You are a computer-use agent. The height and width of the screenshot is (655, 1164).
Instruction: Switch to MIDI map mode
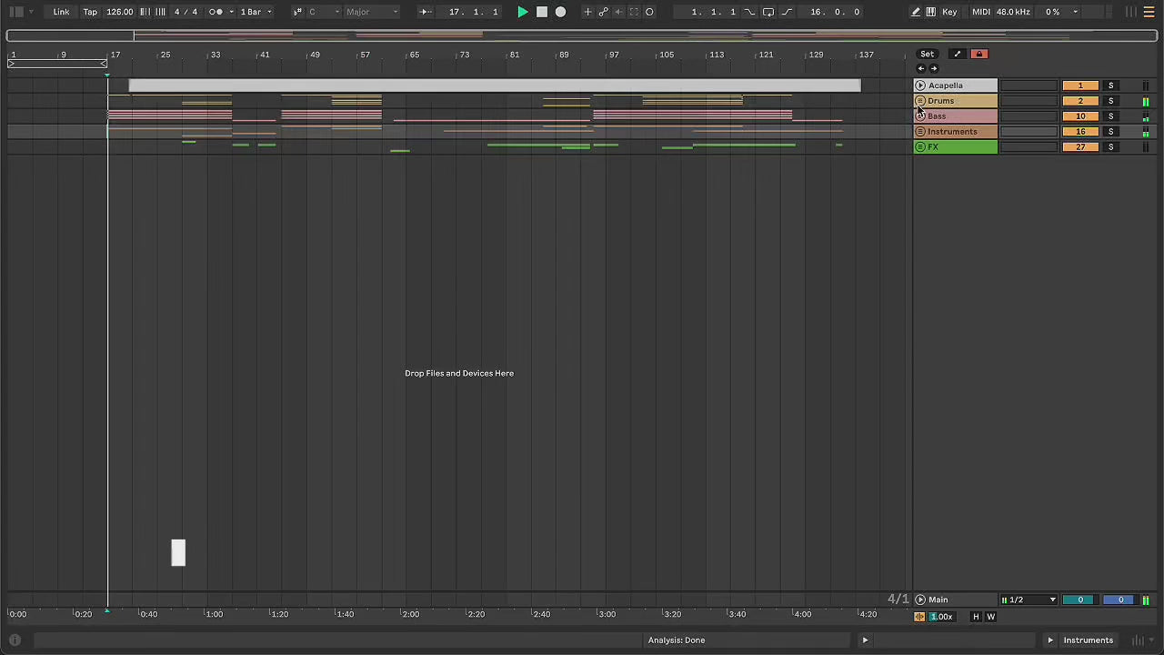tap(980, 12)
